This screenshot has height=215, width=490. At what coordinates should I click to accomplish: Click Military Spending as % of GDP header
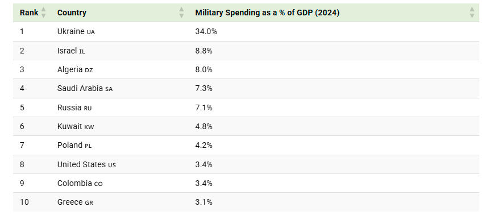pos(267,13)
